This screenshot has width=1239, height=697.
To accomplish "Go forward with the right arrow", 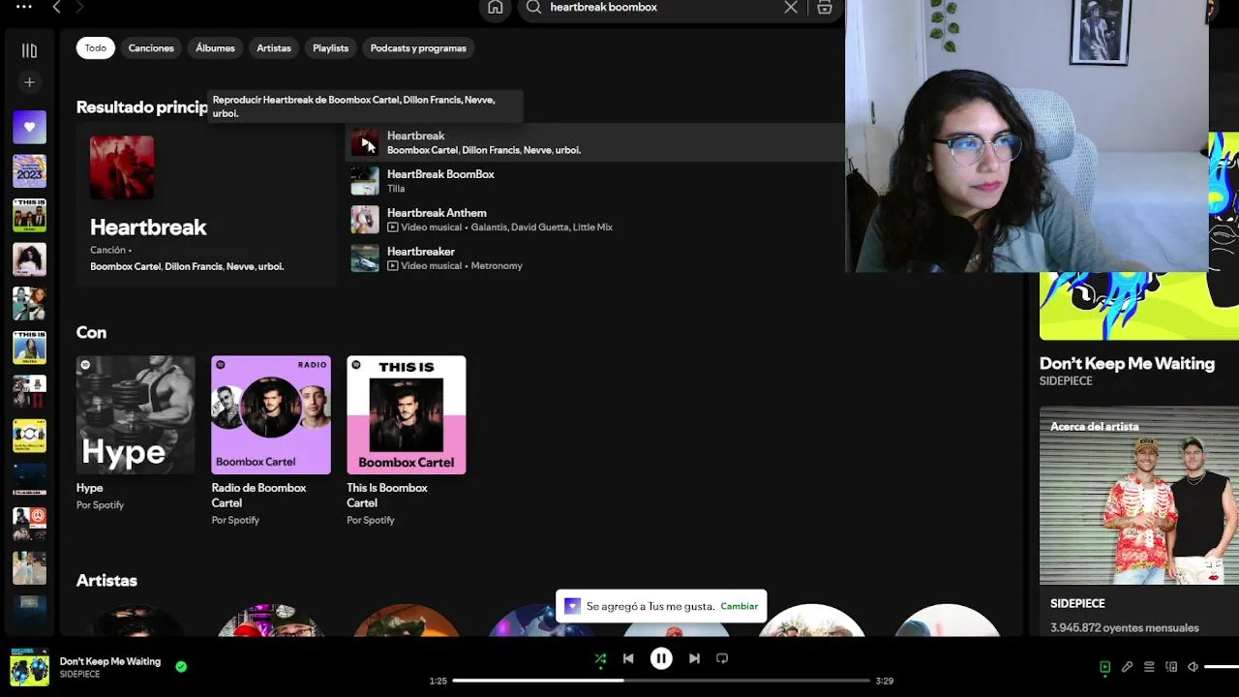I will point(80,7).
